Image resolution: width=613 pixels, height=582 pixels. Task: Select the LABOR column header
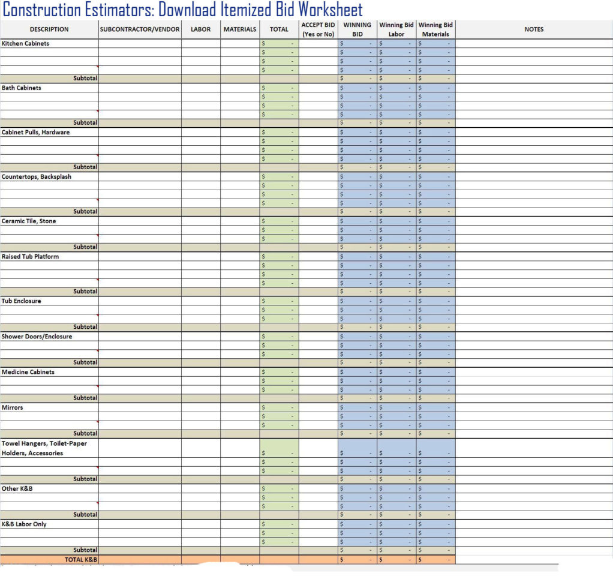(201, 29)
